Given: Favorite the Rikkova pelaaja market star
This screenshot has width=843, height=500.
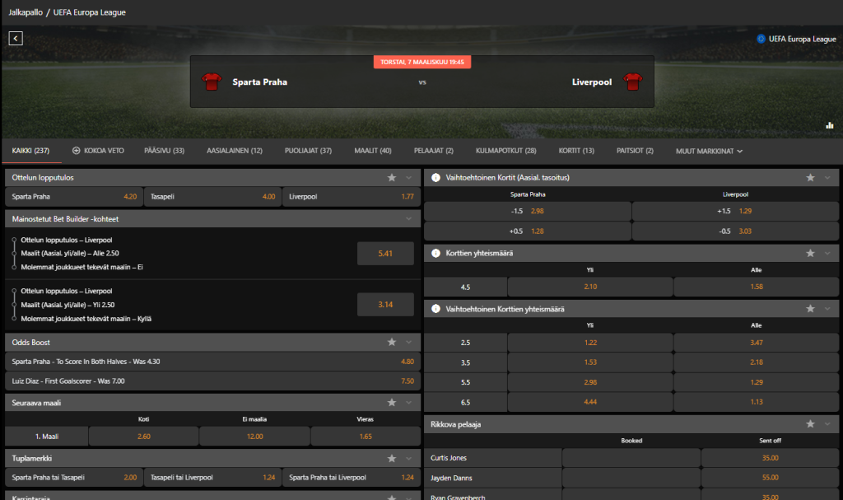Looking at the screenshot, I should pos(810,424).
